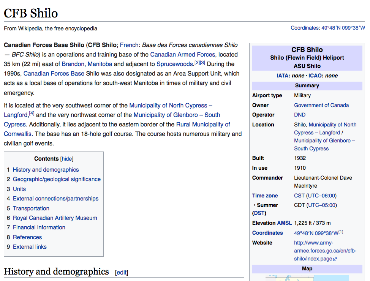Click the coordinates value under the page title line
Viewport: 370px width, 281px height.
pos(343,28)
